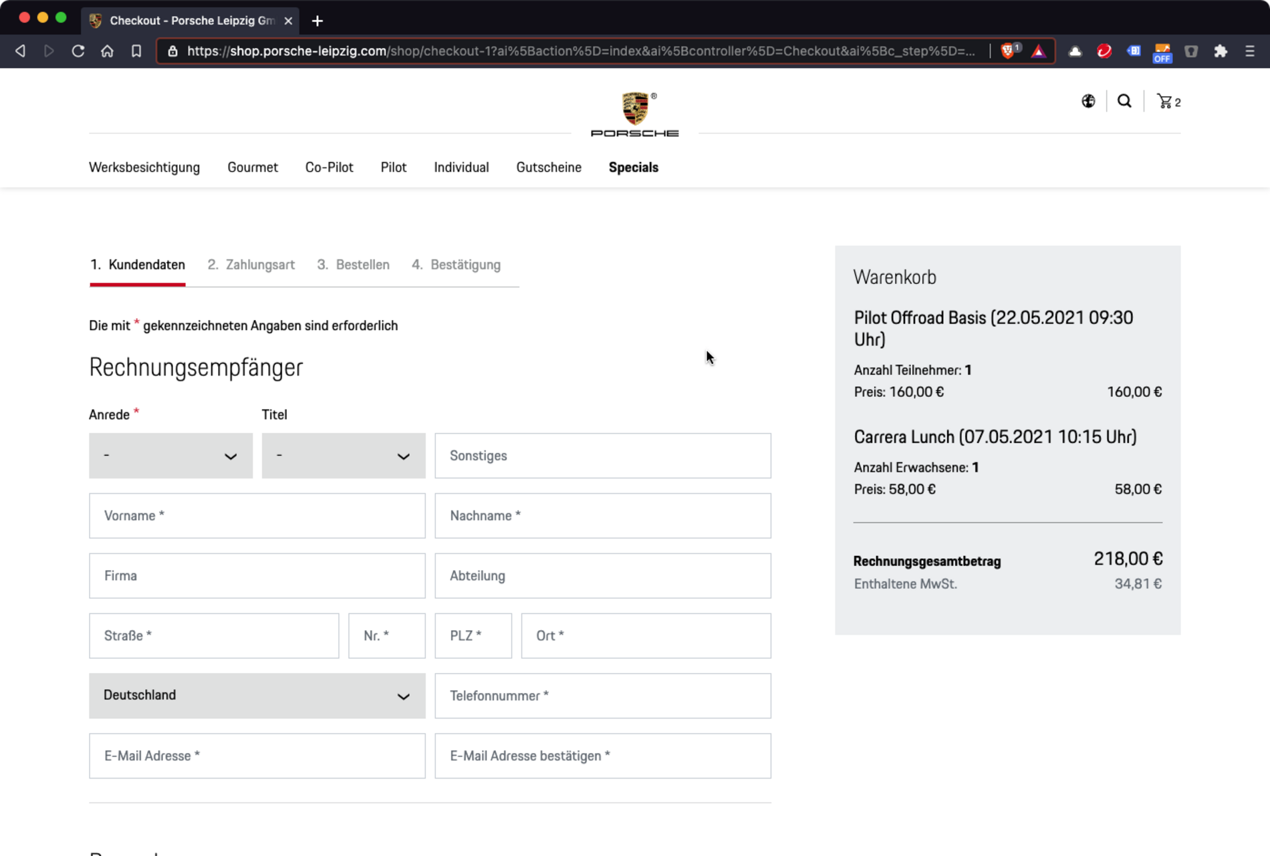This screenshot has width=1270, height=856.
Task: Open site search magnifier icon
Action: pyautogui.click(x=1124, y=101)
